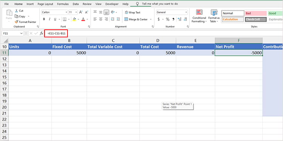Click Merge & Center
The width and height of the screenshot is (283, 141).
[136, 19]
